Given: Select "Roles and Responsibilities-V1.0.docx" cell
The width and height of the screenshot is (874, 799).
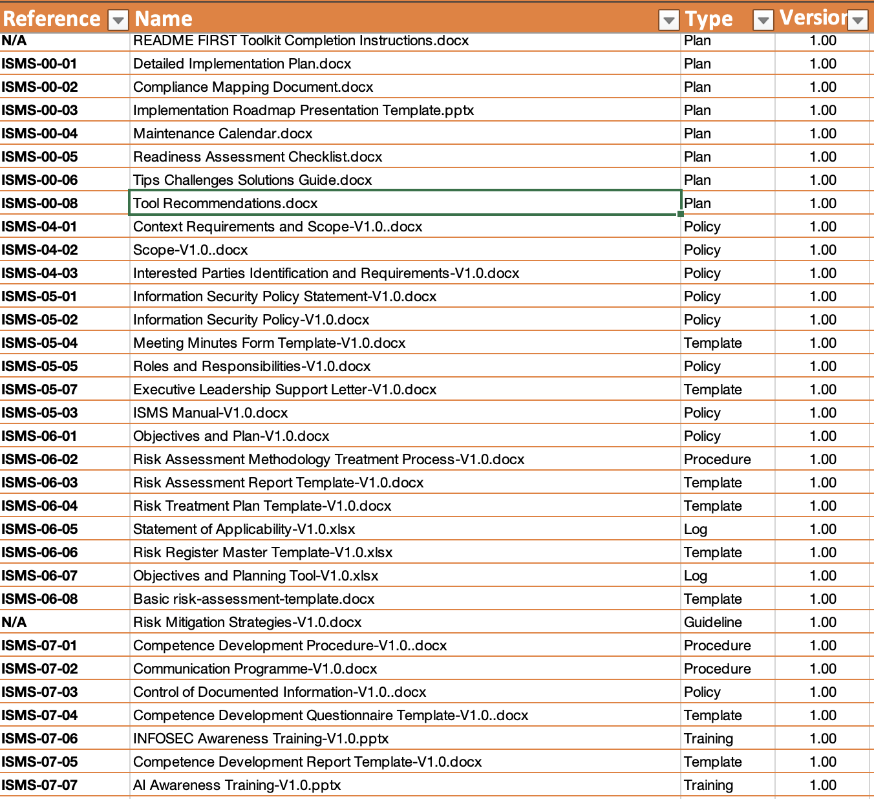Looking at the screenshot, I should point(405,366).
